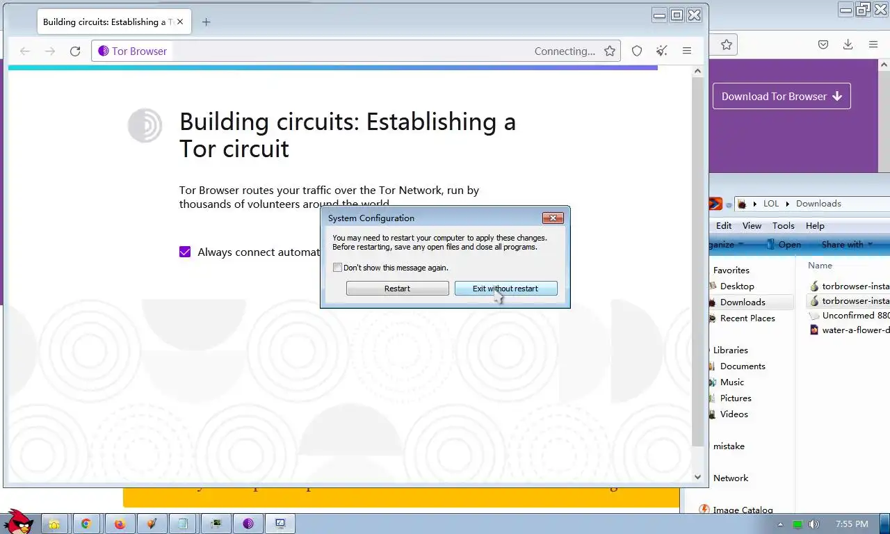Switch to Tor Browser taskbar icon

(248, 524)
